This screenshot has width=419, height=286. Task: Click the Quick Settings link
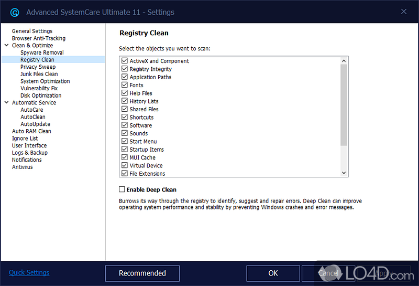pyautogui.click(x=29, y=273)
